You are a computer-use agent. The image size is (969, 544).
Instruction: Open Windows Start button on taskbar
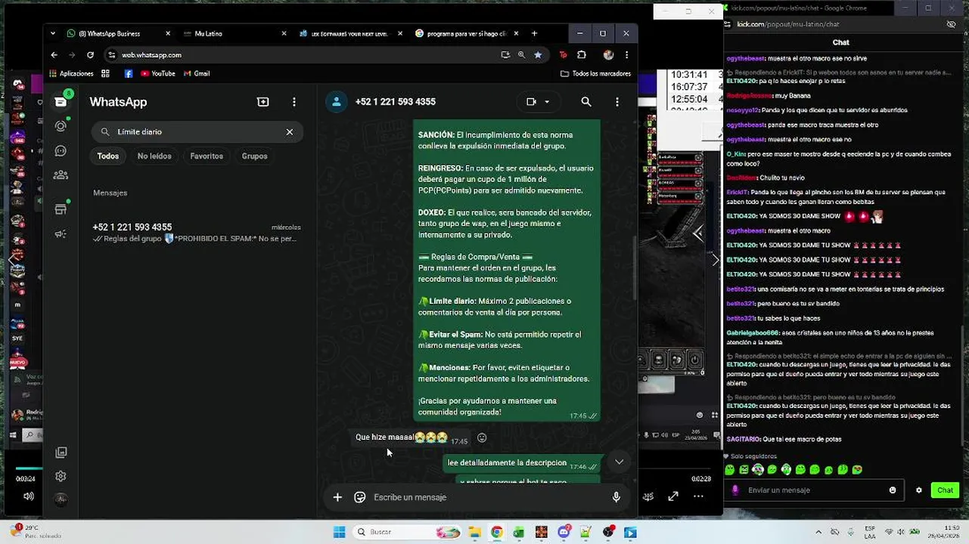pos(339,532)
